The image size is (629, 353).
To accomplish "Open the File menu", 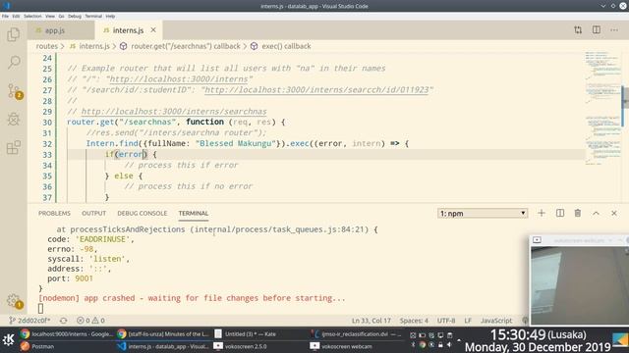I will 5,16.
